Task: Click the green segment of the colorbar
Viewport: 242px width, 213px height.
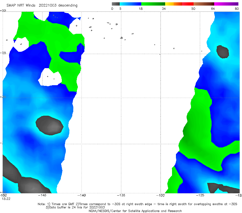Action: pos(153,4)
